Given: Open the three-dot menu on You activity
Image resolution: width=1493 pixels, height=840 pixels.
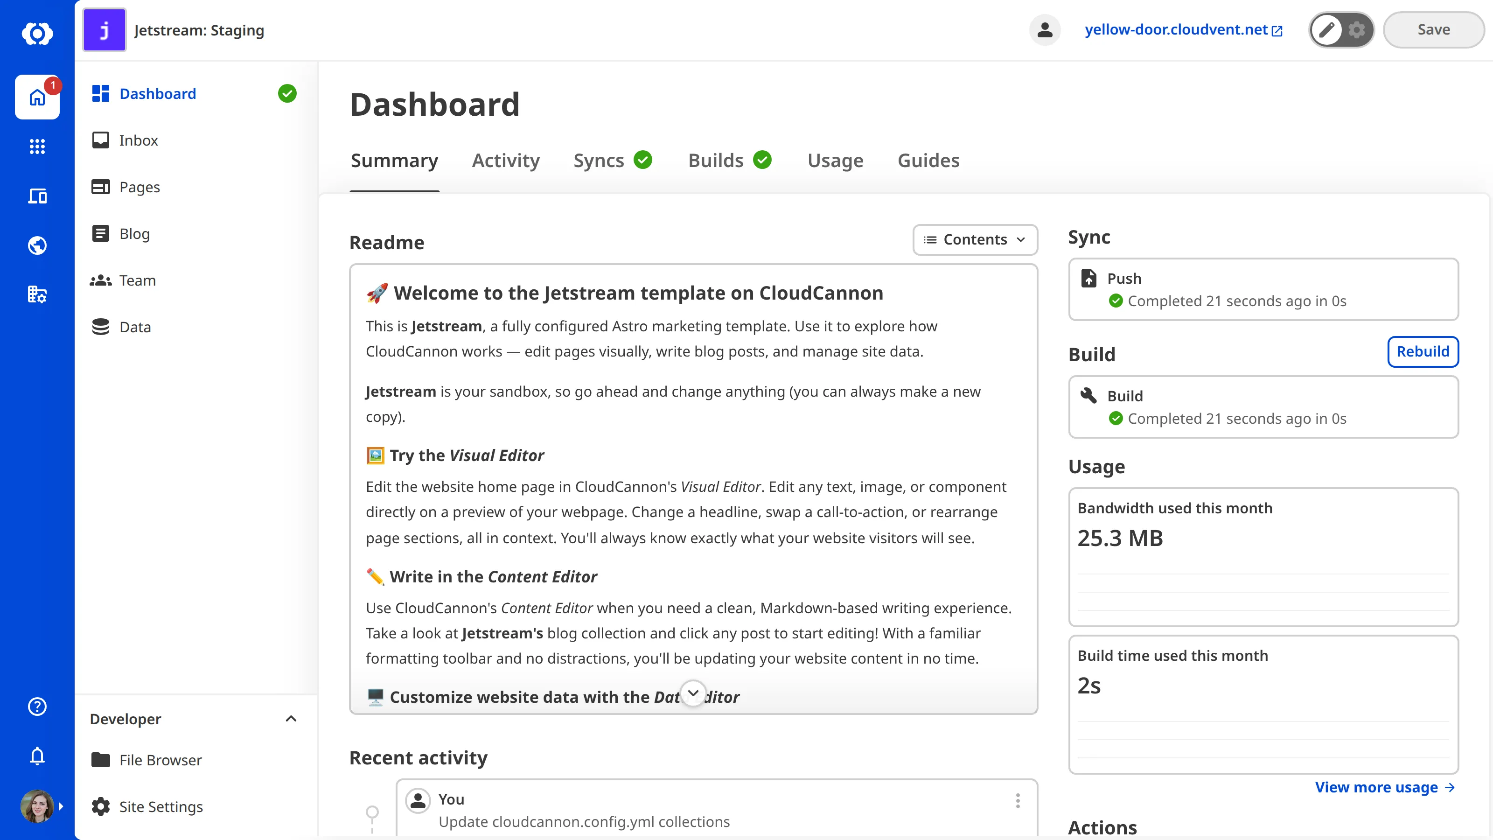Looking at the screenshot, I should coord(1018,801).
